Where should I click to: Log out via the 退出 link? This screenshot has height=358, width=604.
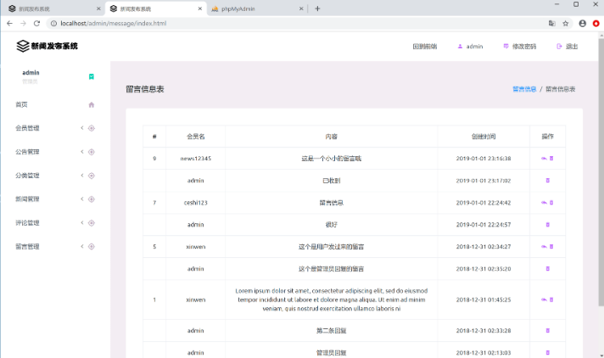pos(568,47)
